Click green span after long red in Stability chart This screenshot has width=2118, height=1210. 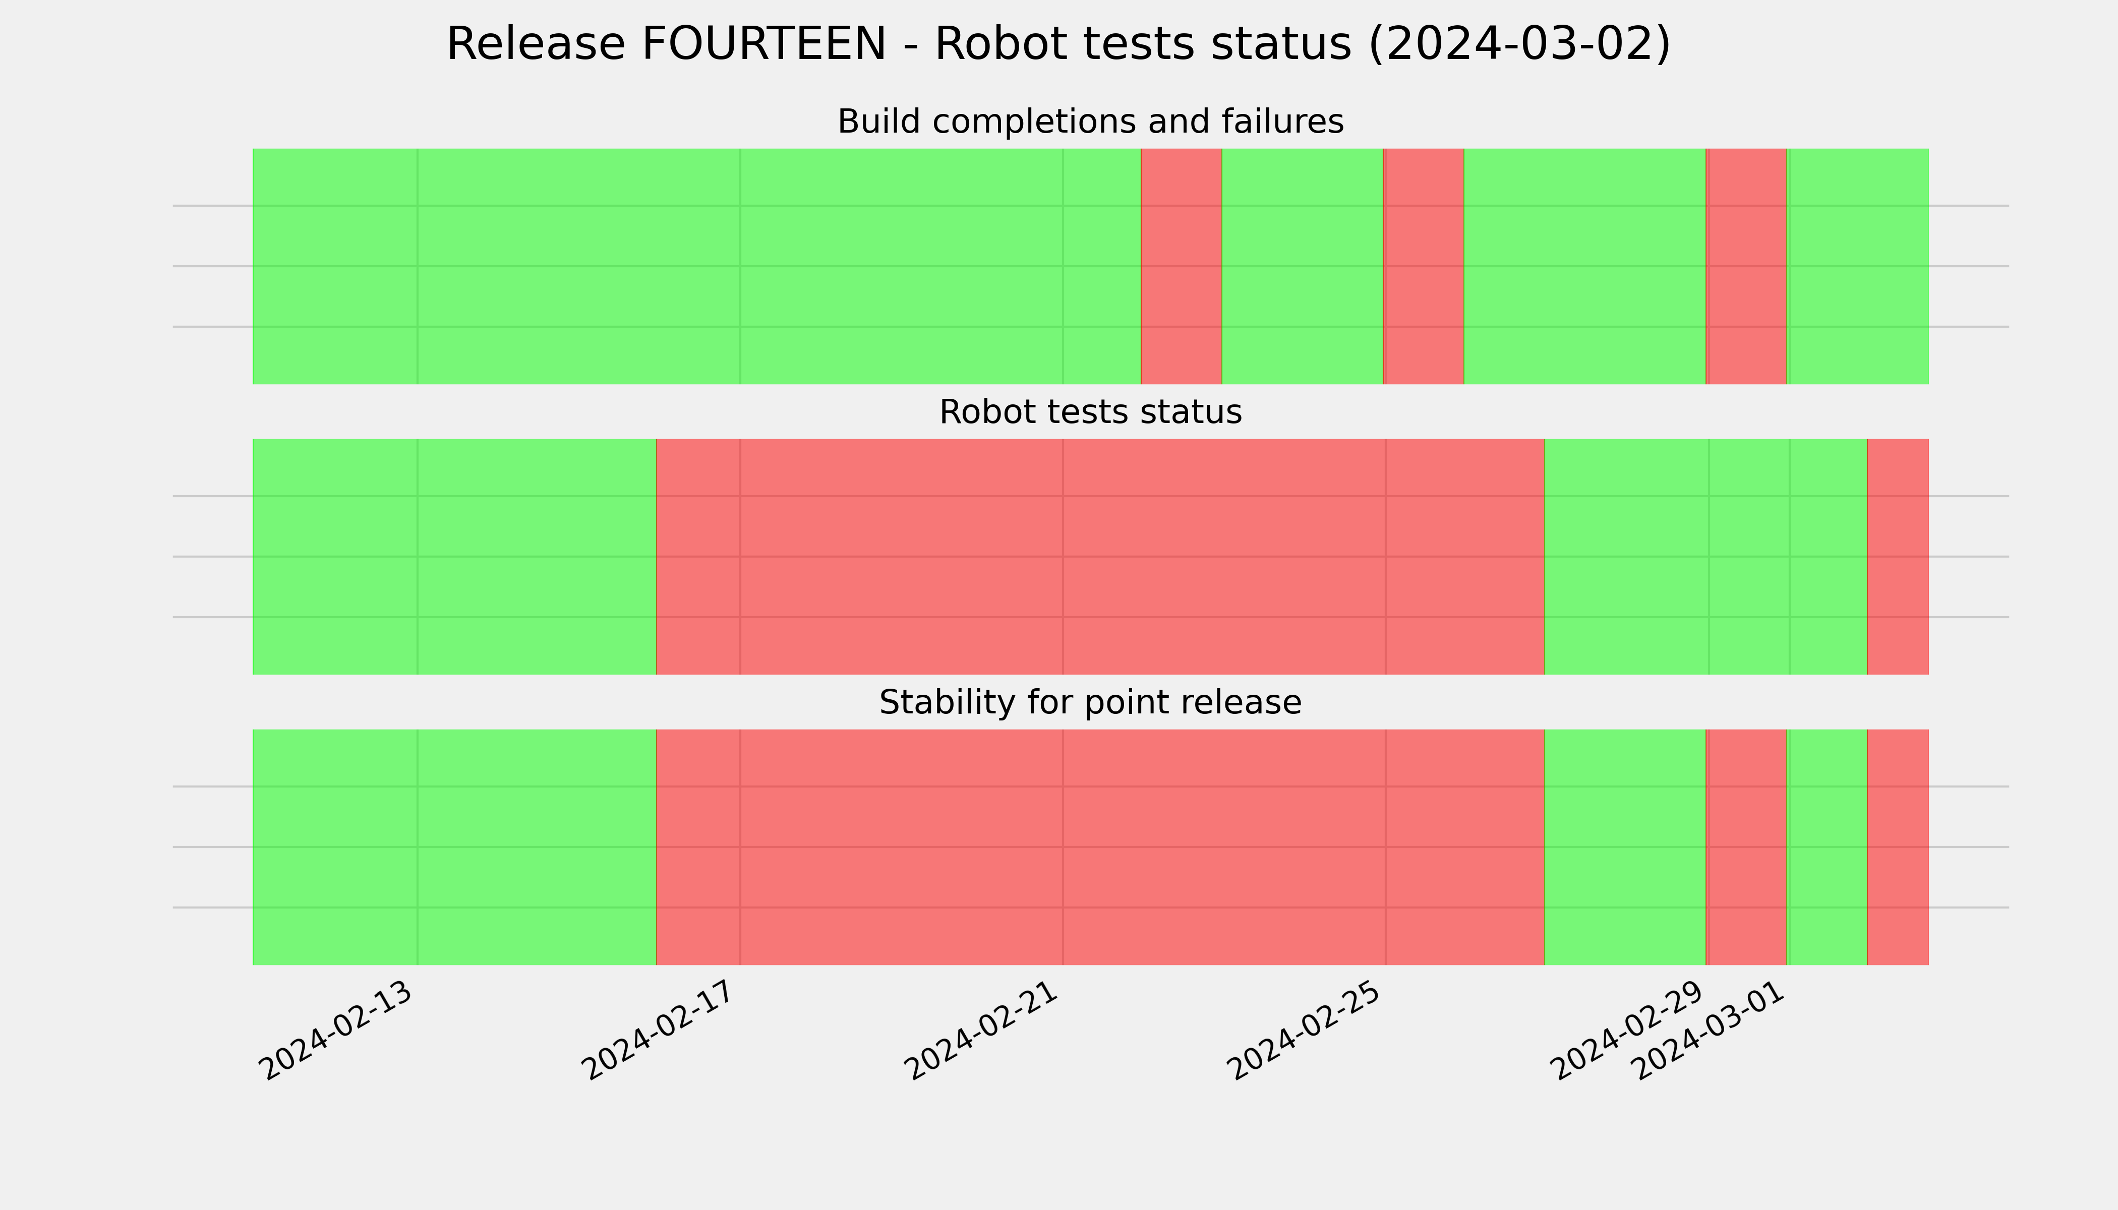pyautogui.click(x=1625, y=847)
